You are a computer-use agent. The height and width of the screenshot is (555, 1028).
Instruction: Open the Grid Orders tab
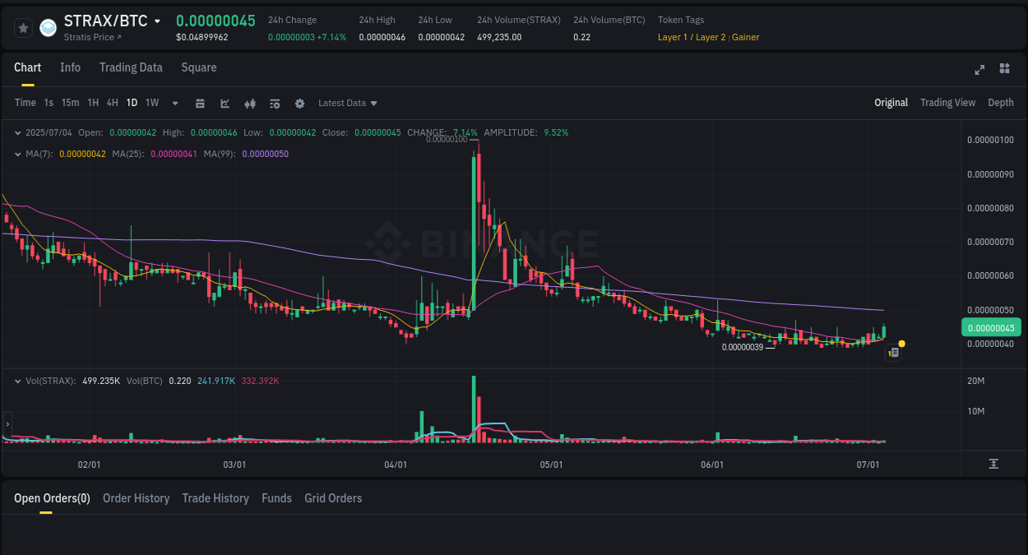click(x=333, y=498)
